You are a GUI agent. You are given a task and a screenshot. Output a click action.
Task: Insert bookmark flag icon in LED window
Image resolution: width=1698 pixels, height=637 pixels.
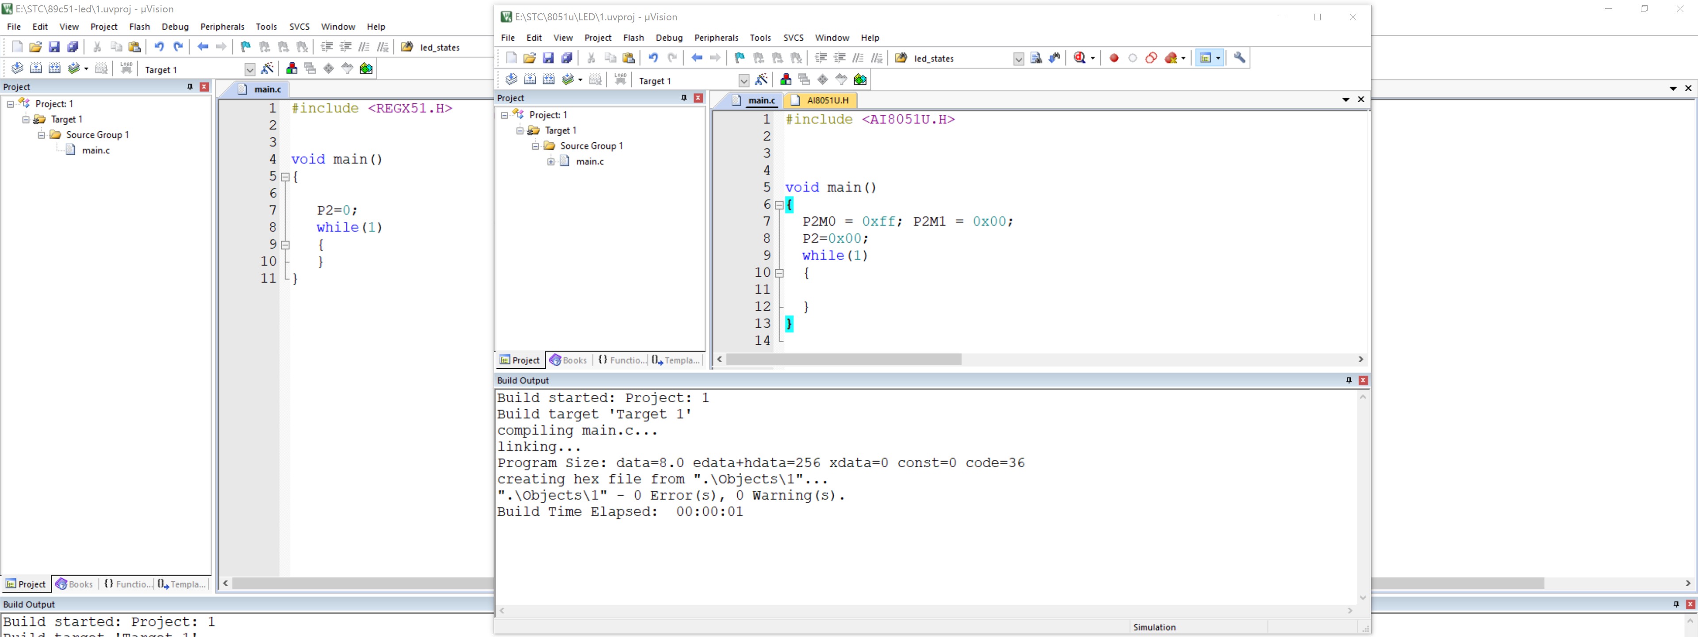click(740, 58)
